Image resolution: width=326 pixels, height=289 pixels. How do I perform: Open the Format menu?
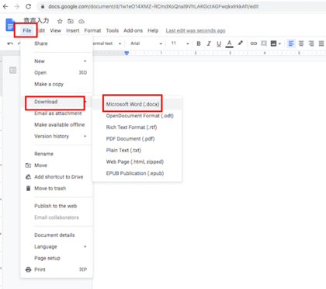pyautogui.click(x=92, y=30)
